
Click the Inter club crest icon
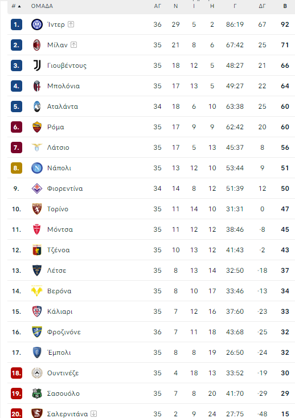point(37,24)
